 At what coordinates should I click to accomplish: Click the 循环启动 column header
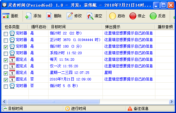[38, 27]
